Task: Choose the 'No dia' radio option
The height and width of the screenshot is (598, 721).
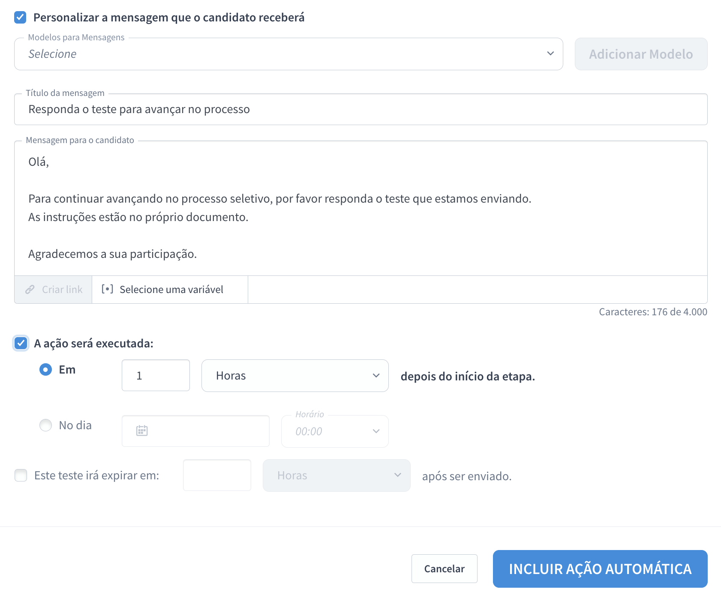Action: tap(46, 425)
